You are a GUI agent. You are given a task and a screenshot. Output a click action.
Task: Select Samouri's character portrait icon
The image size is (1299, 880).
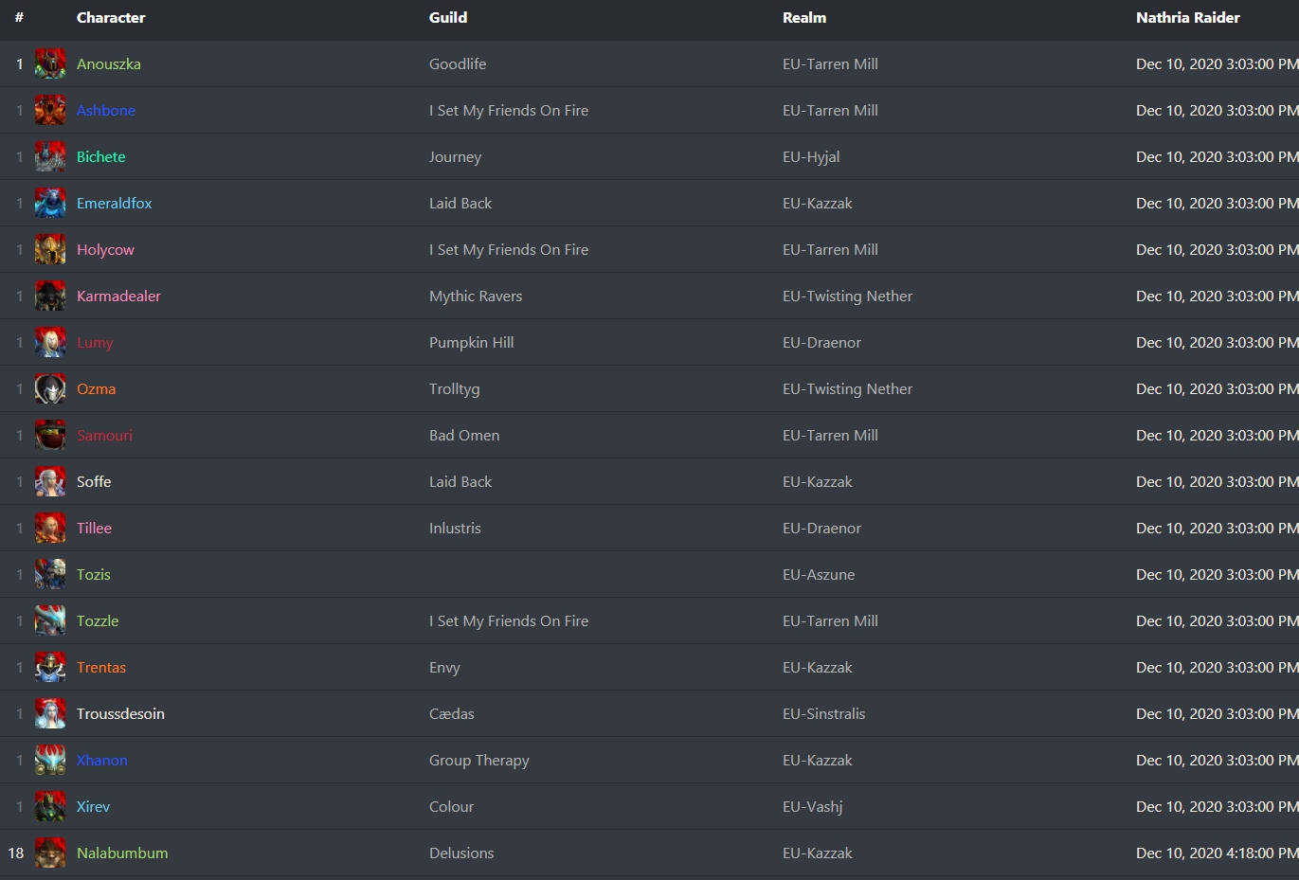point(50,435)
